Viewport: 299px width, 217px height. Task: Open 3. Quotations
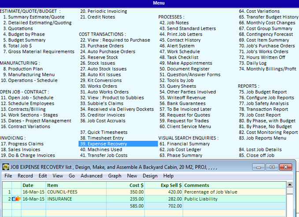[x=18, y=29]
